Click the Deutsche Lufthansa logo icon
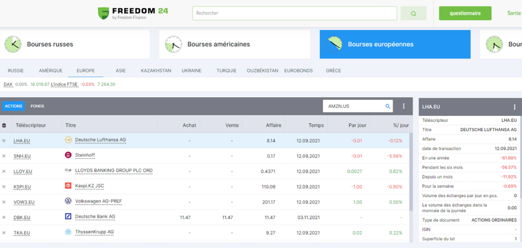The height and width of the screenshot is (248, 522). click(68, 140)
